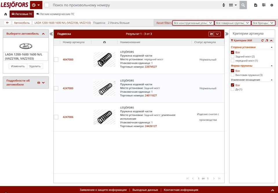This screenshot has width=278, height=193.
Task: Run search with the magnifier button
Action: pos(243,5)
